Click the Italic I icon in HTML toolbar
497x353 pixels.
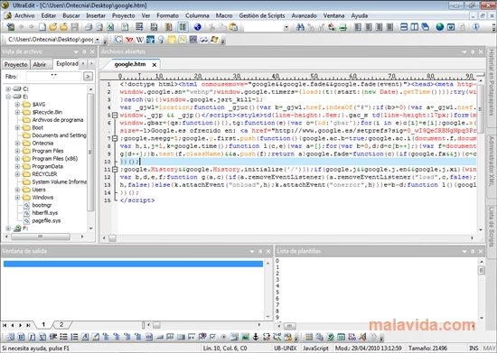(32, 337)
